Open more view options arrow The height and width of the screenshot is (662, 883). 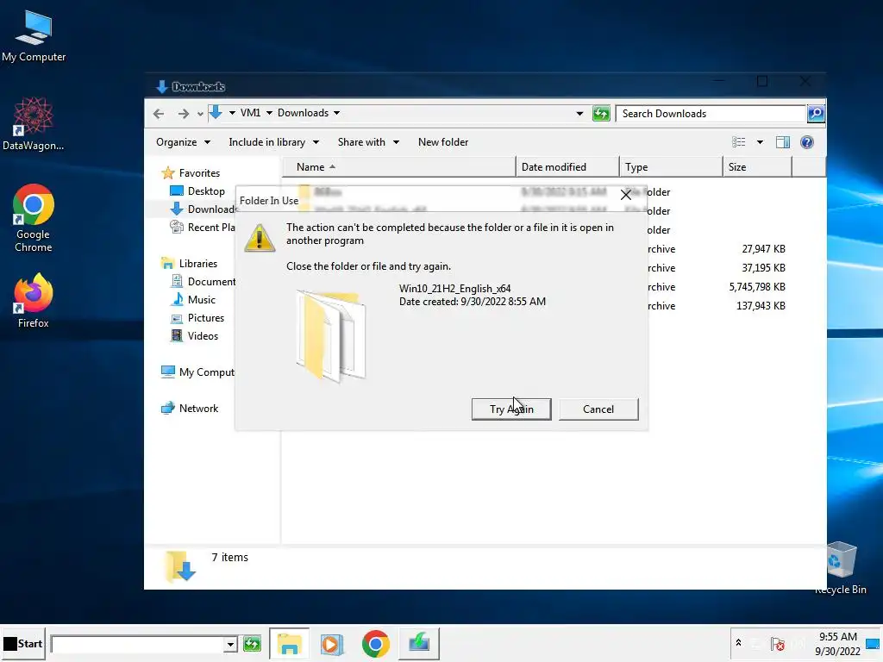tap(760, 142)
